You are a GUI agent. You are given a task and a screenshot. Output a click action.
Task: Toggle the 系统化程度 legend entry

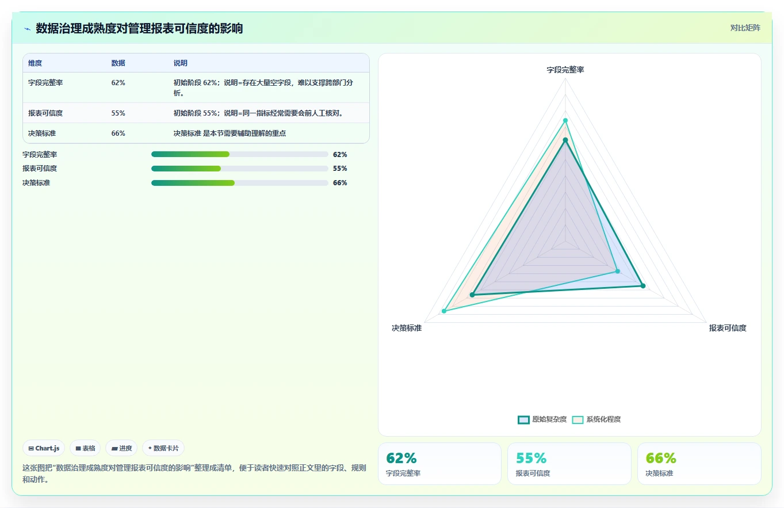click(596, 419)
